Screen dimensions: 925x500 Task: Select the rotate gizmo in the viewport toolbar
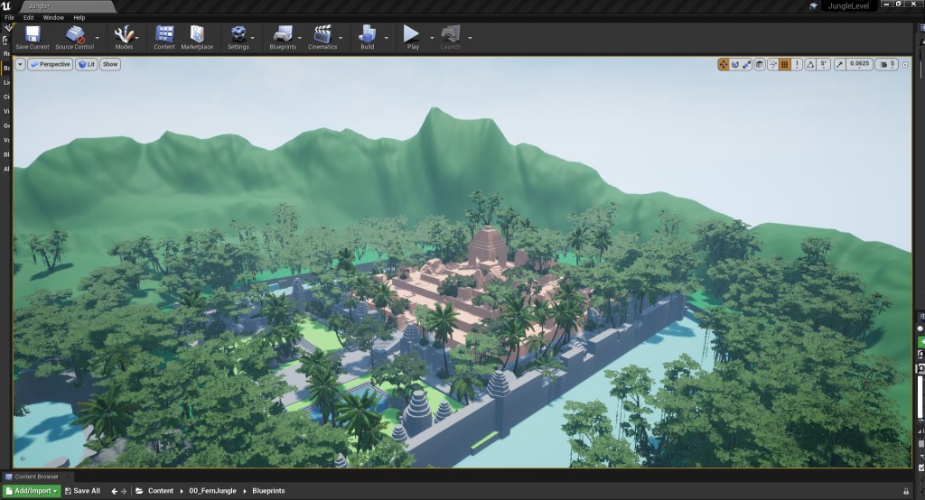[x=736, y=64]
